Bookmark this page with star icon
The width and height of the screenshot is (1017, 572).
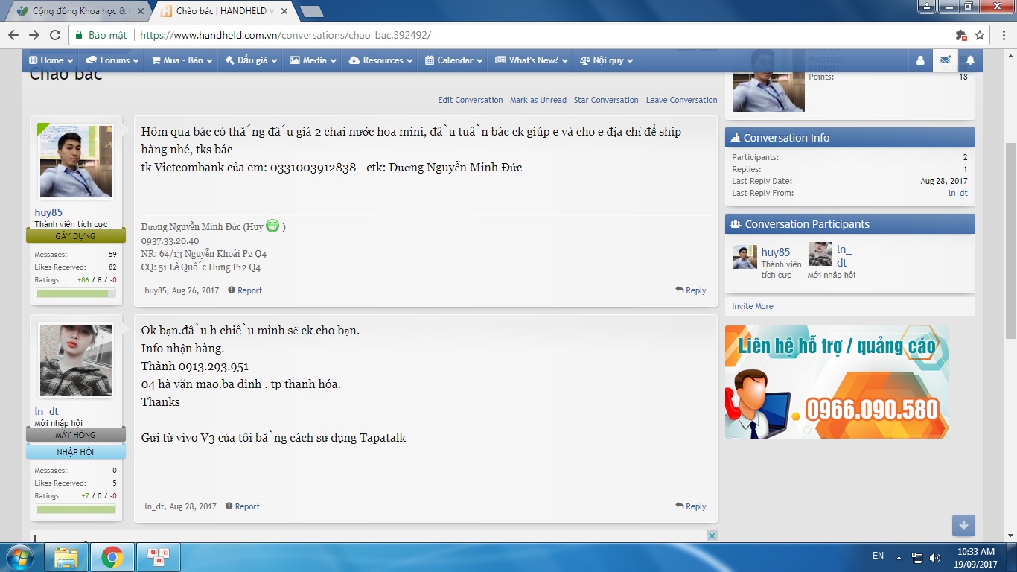(980, 35)
